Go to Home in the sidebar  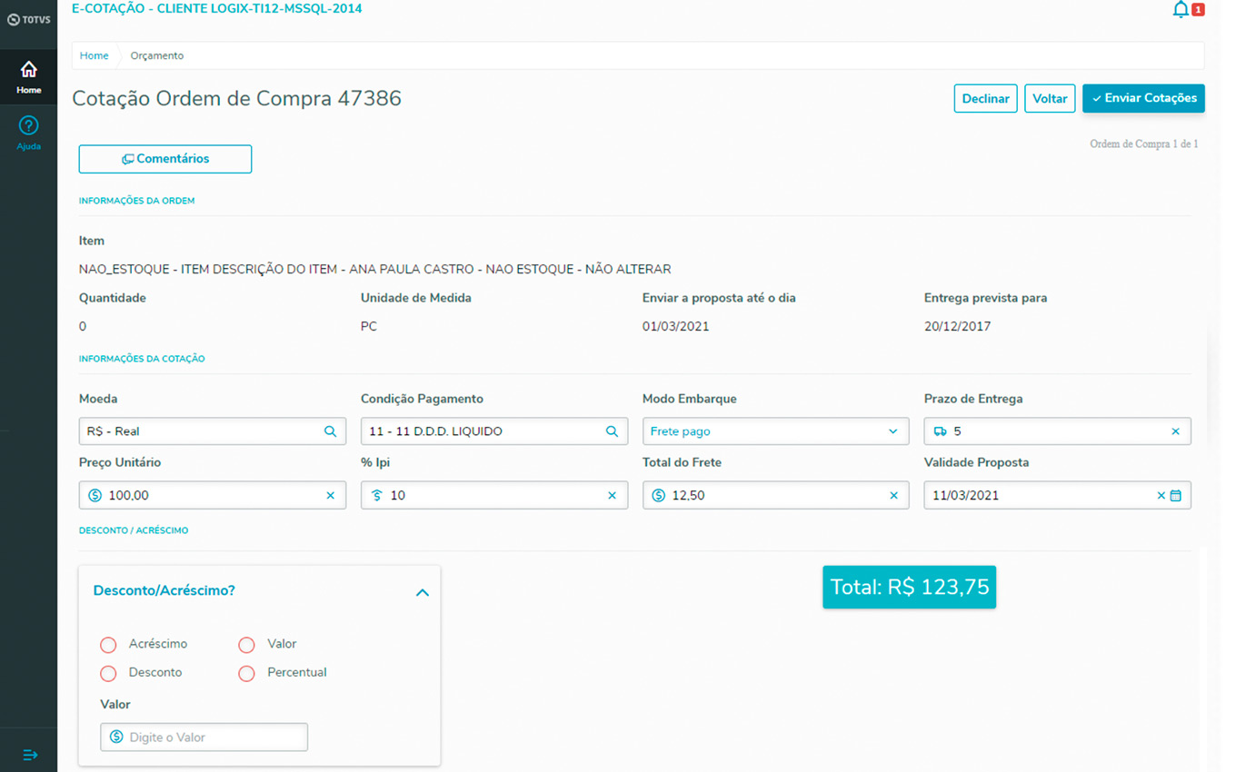pos(28,77)
